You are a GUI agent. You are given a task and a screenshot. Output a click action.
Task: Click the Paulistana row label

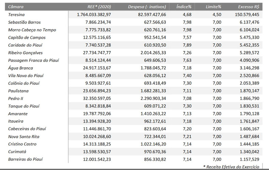(x=18, y=91)
